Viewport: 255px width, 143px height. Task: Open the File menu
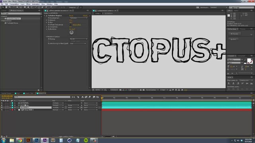(x=2, y=4)
